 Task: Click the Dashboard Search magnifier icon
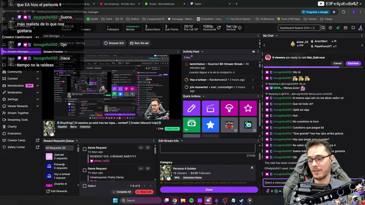[323, 28]
